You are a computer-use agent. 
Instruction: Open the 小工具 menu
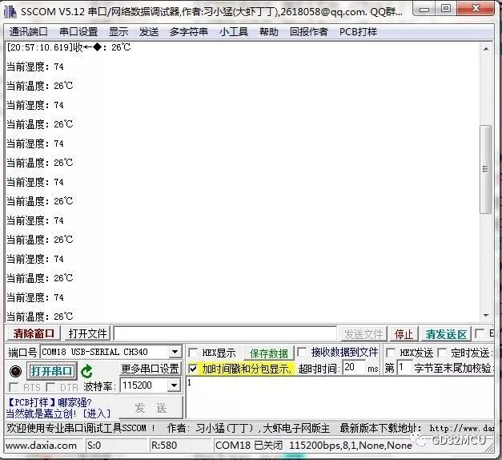tap(234, 32)
